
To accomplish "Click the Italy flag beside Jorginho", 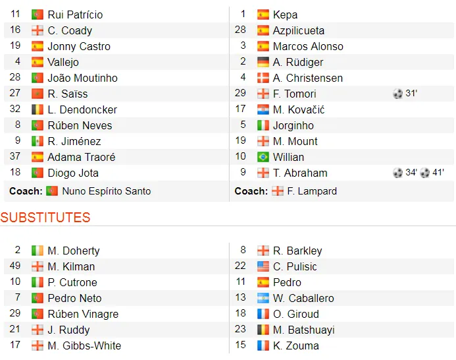I will 263,125.
